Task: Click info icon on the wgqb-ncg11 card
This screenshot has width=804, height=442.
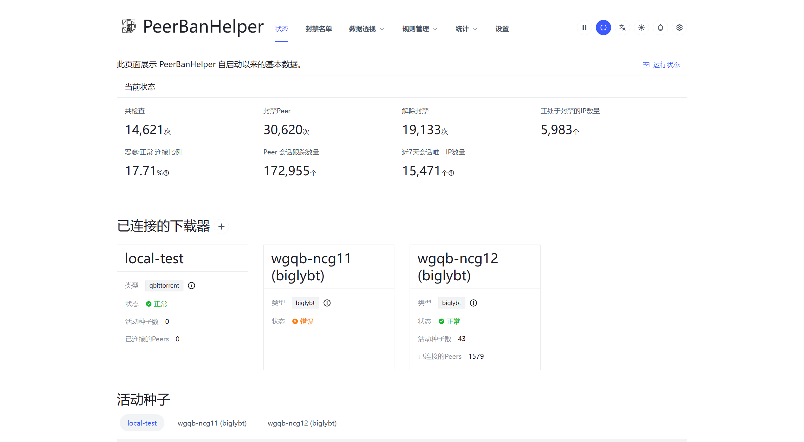Action: [327, 303]
